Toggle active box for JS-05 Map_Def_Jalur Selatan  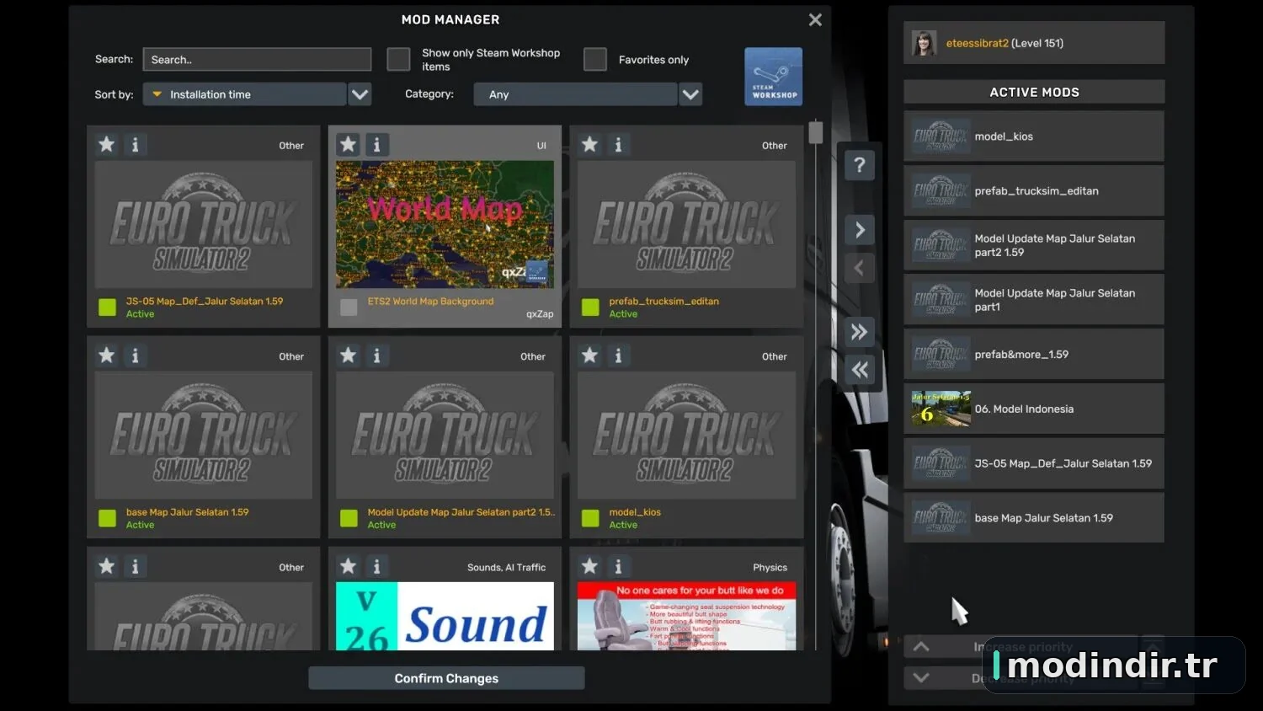107,307
